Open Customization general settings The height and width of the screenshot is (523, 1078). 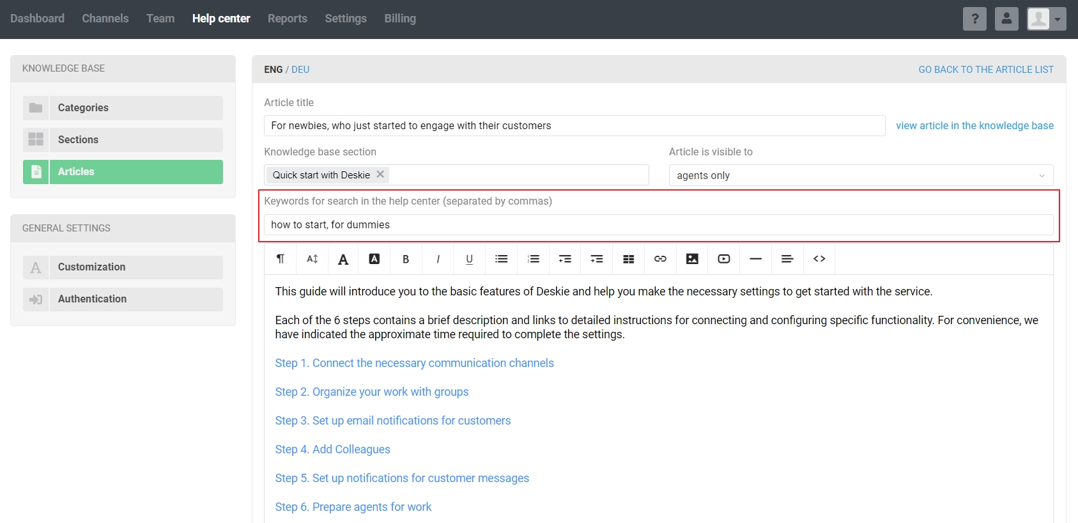tap(123, 267)
